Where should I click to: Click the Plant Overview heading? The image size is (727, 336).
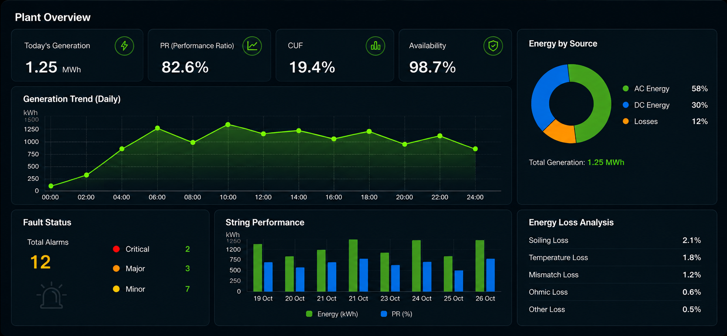pos(53,17)
